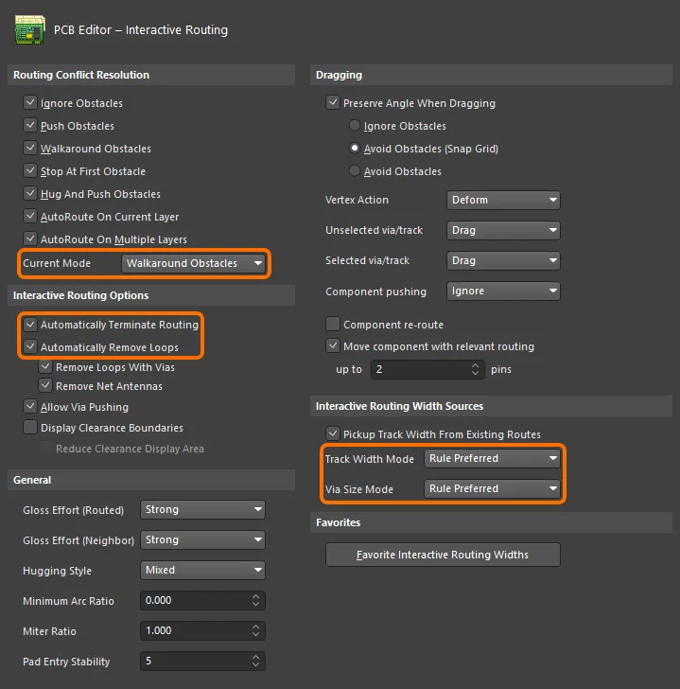Viewport: 680px width, 689px height.
Task: Decrease Minimum Arc Ratio with down arrow
Action: [x=255, y=604]
